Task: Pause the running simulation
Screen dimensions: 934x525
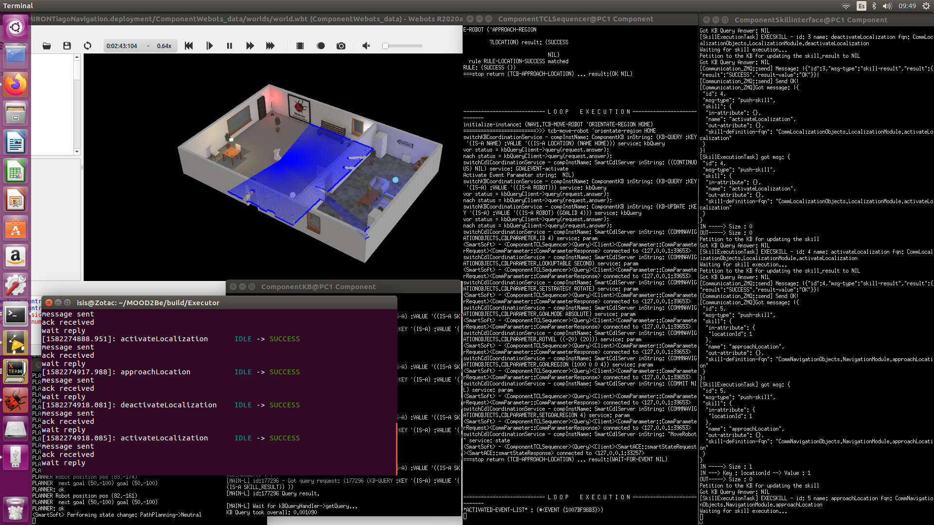Action: (x=230, y=46)
